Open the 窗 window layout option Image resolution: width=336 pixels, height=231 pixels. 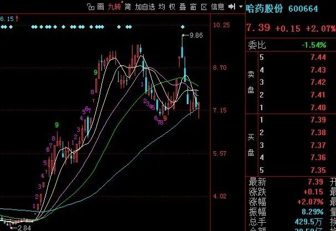[193, 7]
